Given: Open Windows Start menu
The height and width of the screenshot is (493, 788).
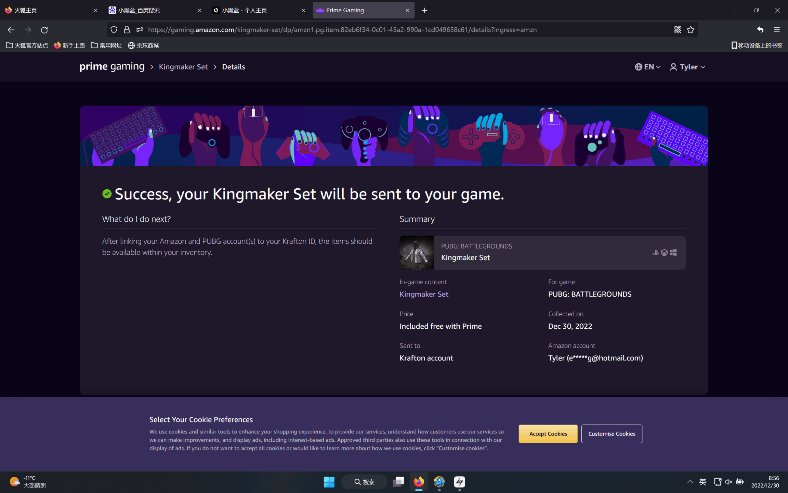Looking at the screenshot, I should [x=329, y=482].
